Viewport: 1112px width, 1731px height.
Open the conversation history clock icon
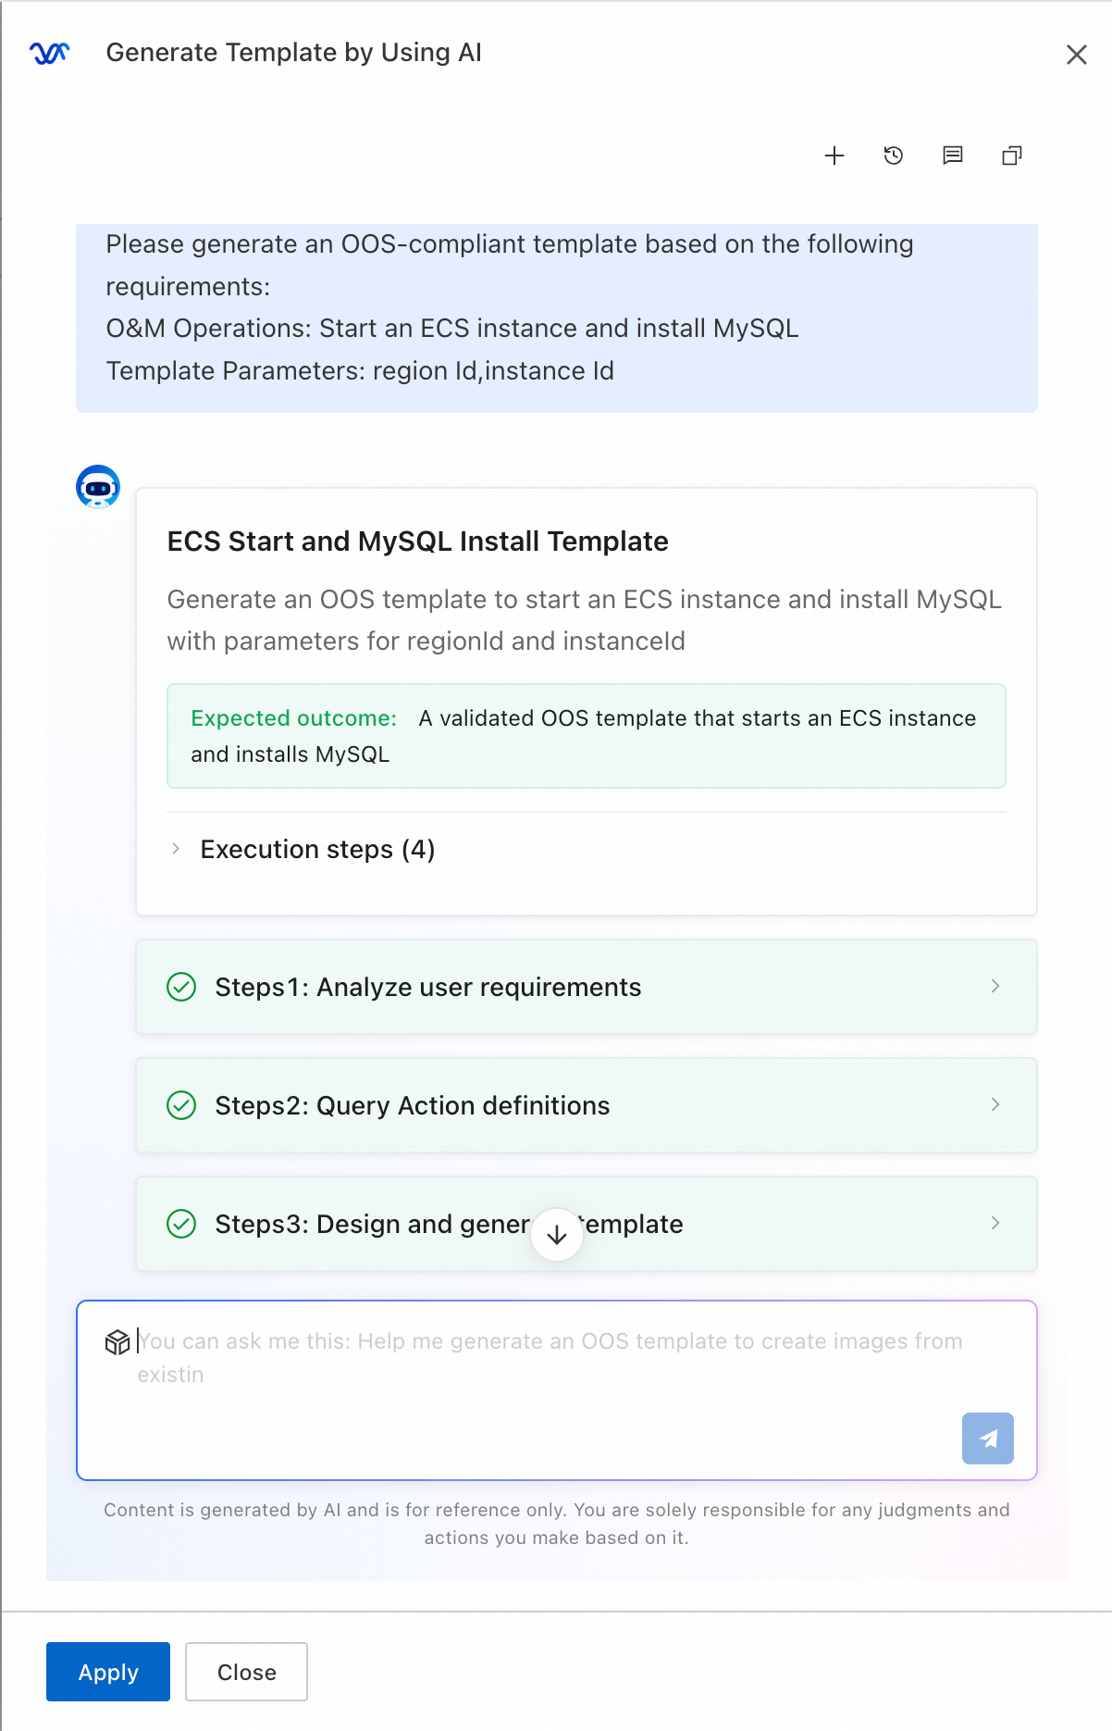point(894,156)
